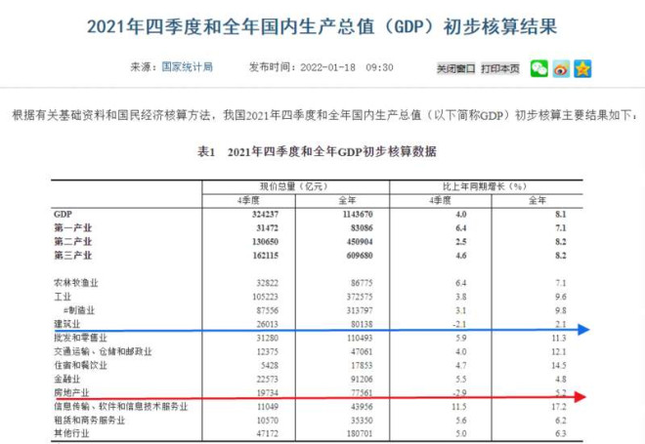Click the 住宿和餐饮业 row label

(80, 365)
